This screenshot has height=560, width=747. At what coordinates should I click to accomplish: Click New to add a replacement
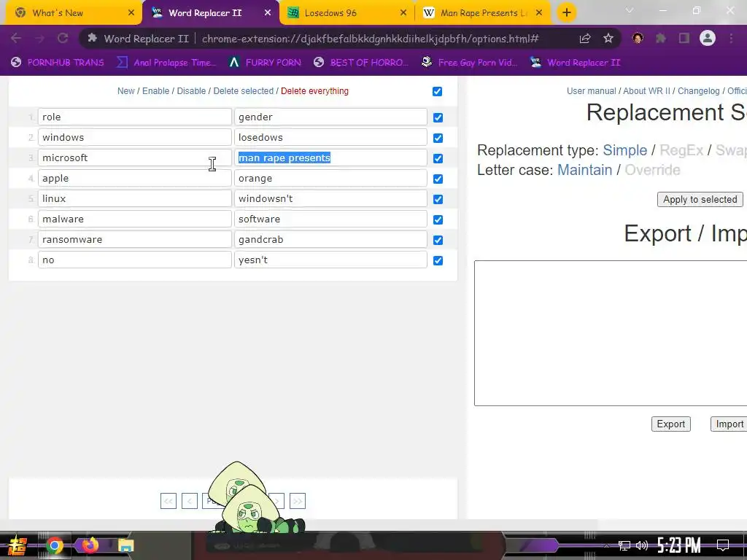click(125, 91)
